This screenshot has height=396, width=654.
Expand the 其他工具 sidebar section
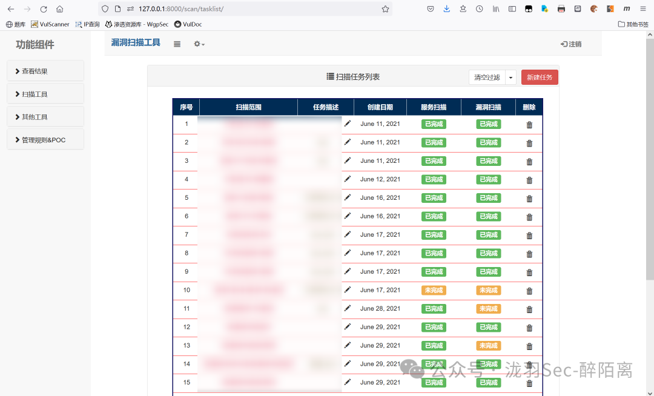click(x=45, y=117)
